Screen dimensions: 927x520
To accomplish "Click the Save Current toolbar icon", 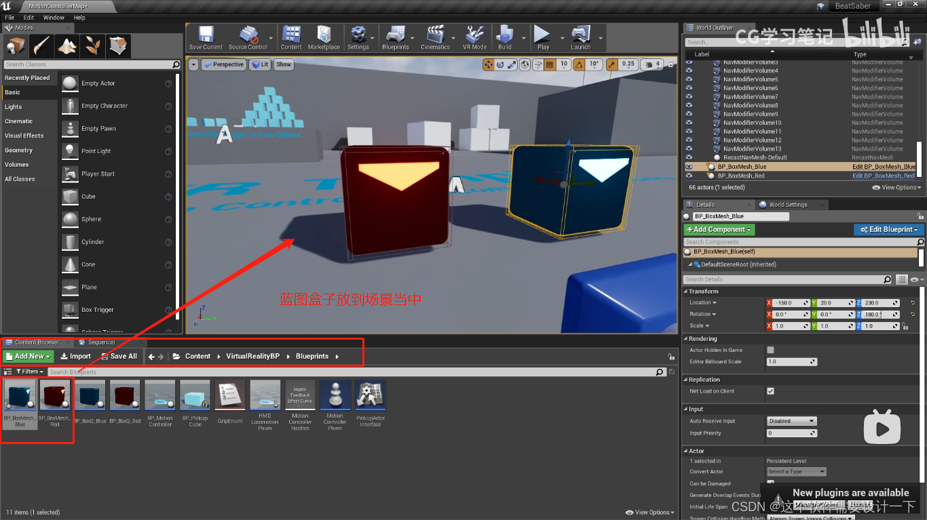I will (x=205, y=37).
